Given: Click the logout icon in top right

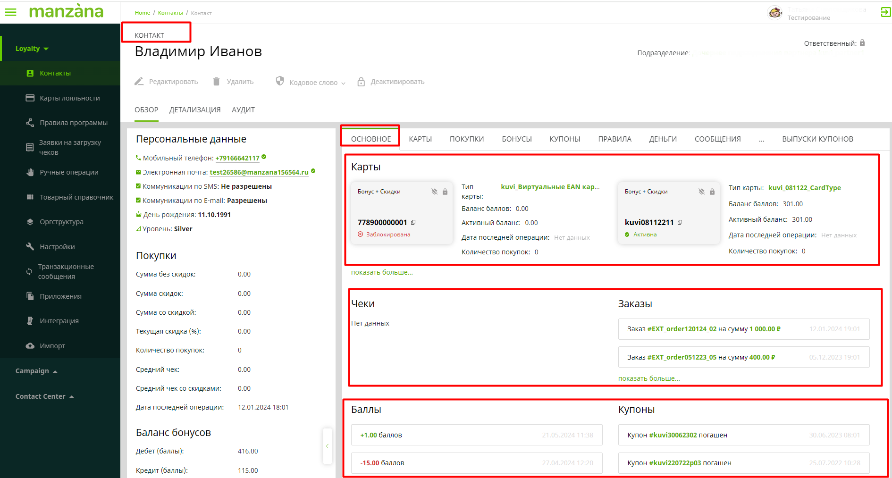Looking at the screenshot, I should point(885,12).
